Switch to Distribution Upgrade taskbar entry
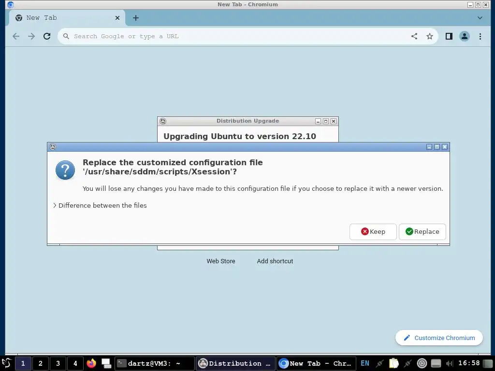Viewport: 495px width, 371px height. 235,363
